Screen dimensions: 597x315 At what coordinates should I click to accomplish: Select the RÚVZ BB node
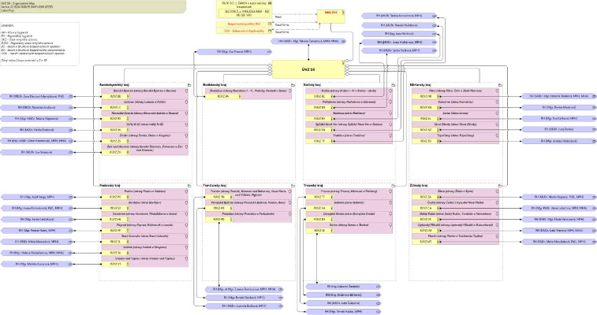[x=115, y=97]
